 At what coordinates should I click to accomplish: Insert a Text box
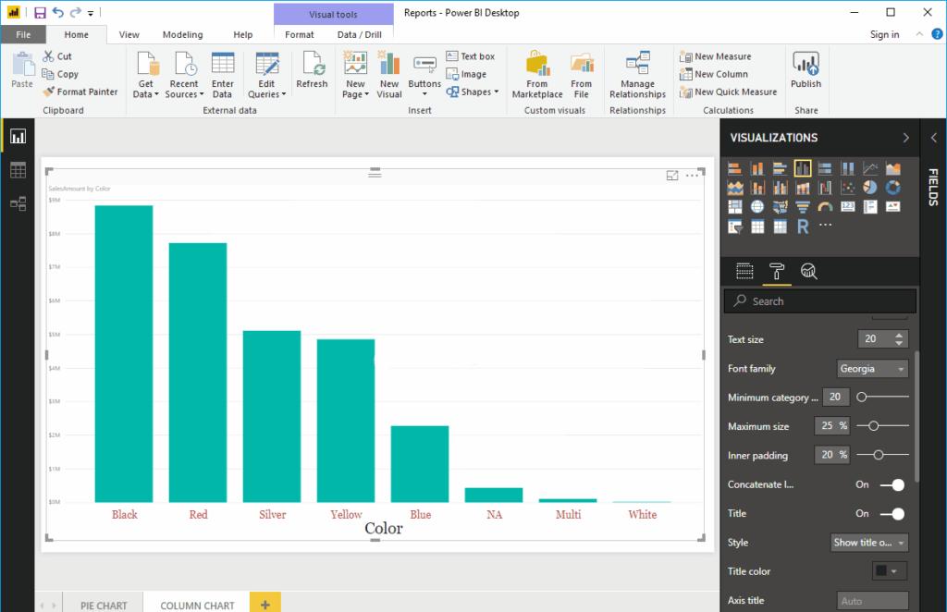[471, 56]
